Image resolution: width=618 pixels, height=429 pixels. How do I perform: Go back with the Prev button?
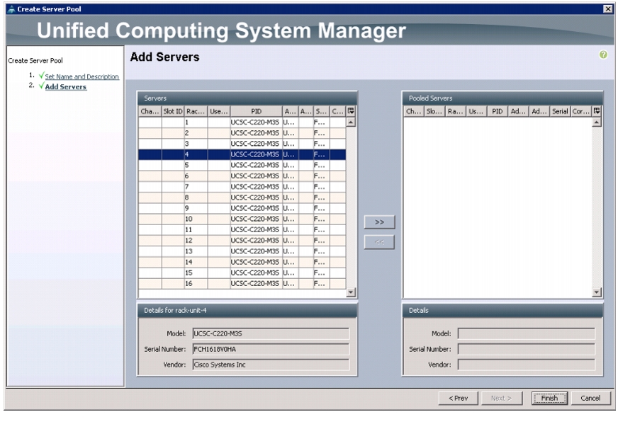click(458, 398)
